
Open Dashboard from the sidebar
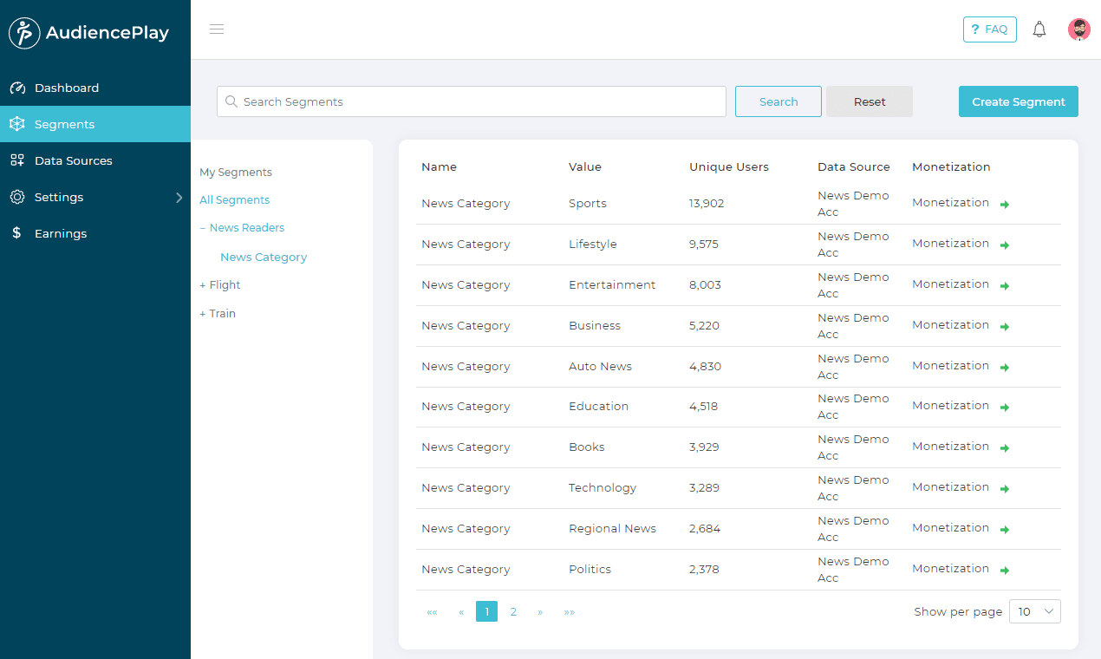click(67, 88)
